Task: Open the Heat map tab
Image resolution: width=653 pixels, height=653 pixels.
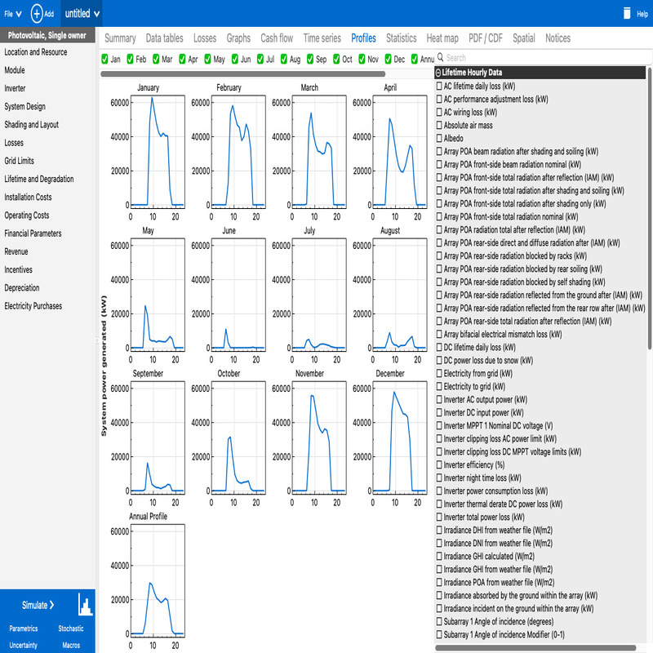Action: coord(442,38)
